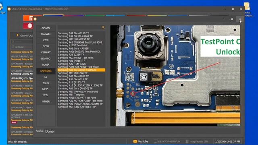This screenshot has height=145, width=258.
Task: Select the ITEL brand tab
Action: 46,95
